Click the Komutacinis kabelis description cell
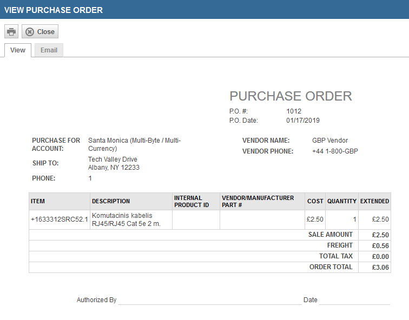The image size is (409, 320). (126, 219)
